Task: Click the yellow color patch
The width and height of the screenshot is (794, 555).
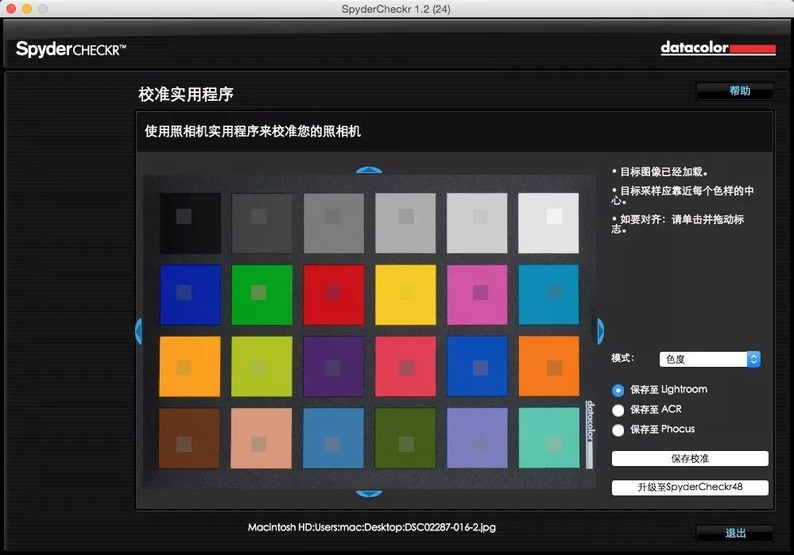Action: click(405, 295)
